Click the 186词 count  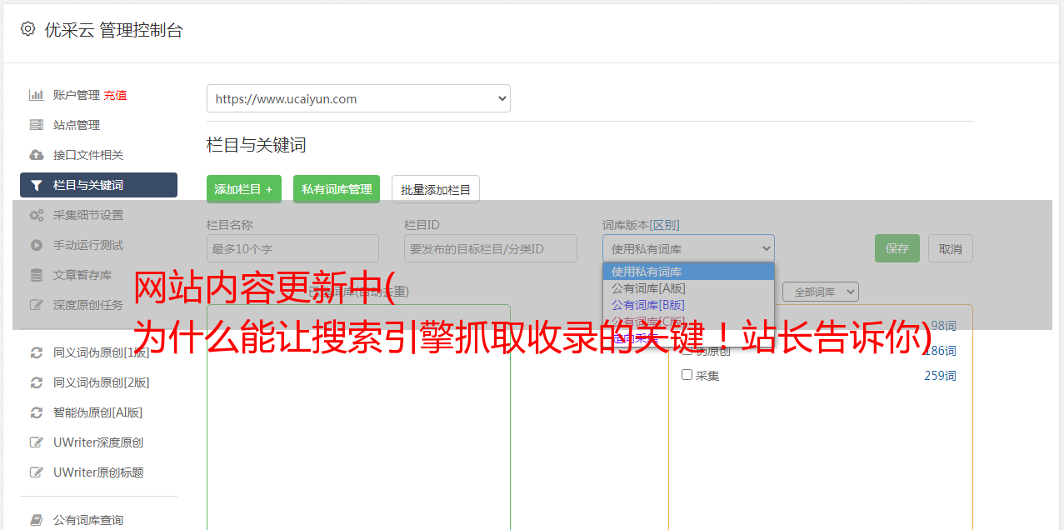click(x=940, y=351)
